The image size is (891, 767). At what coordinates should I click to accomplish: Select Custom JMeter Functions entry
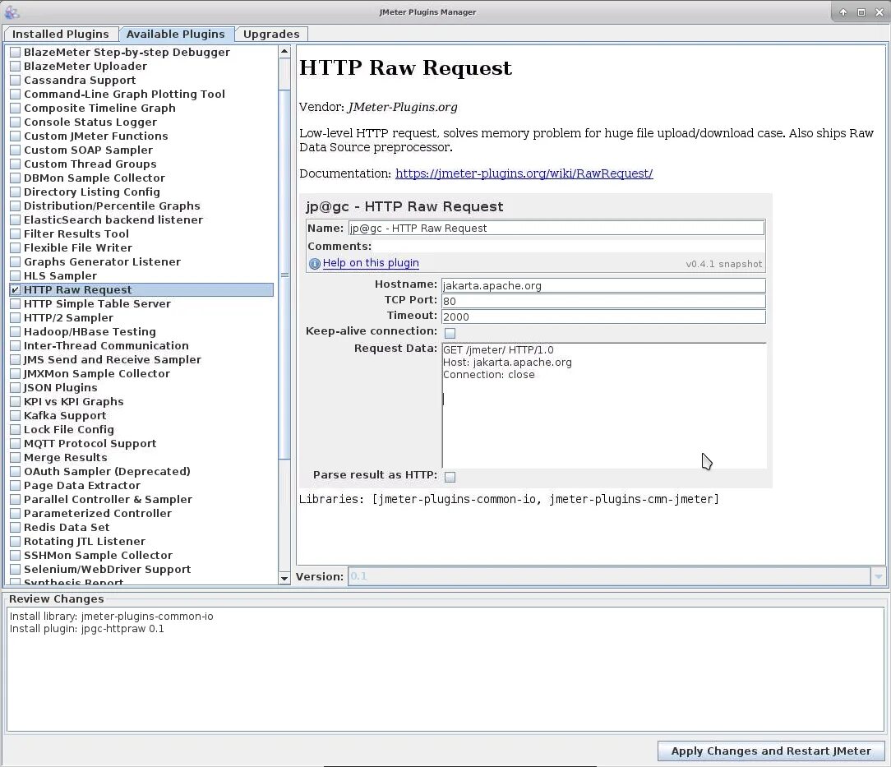tap(96, 136)
